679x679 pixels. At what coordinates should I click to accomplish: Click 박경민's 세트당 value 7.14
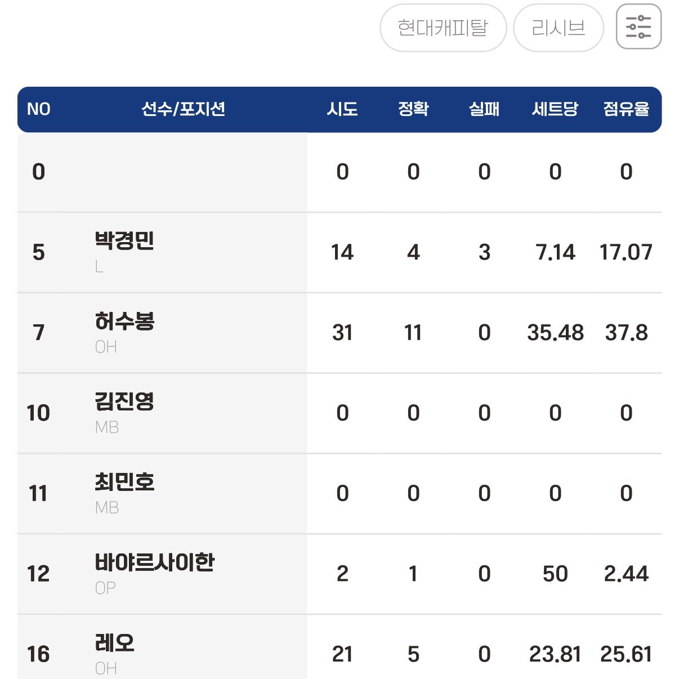pyautogui.click(x=555, y=252)
